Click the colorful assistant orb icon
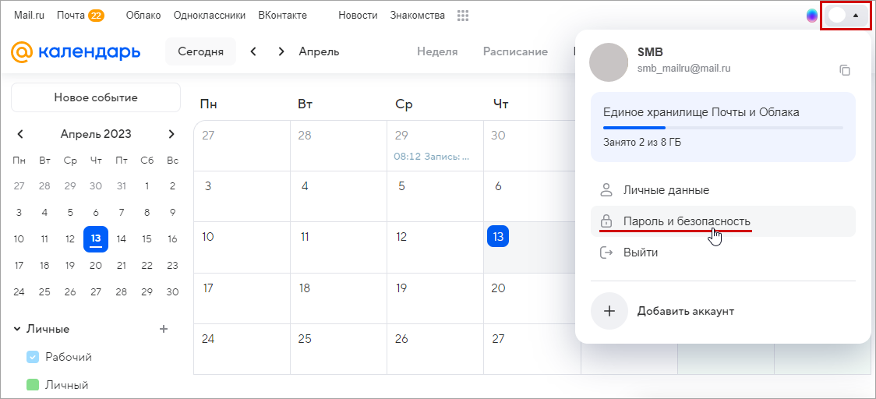Image resolution: width=876 pixels, height=399 pixels. click(812, 16)
